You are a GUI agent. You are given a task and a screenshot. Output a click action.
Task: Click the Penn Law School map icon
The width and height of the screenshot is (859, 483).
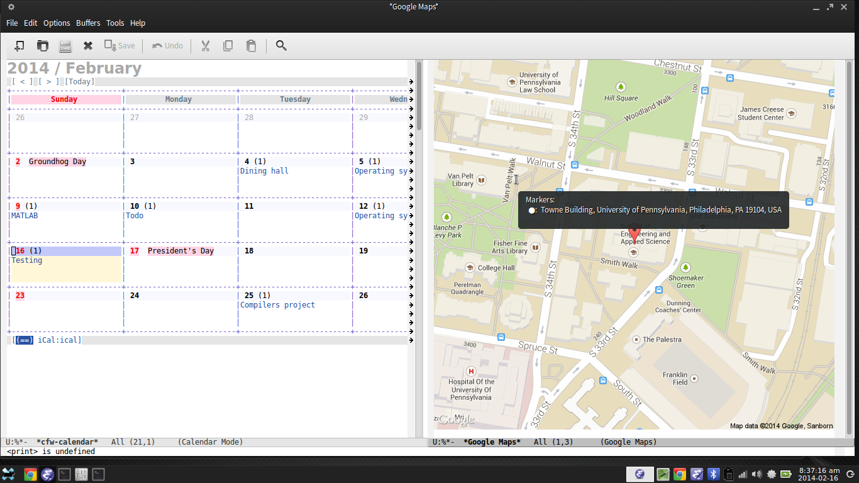(512, 82)
